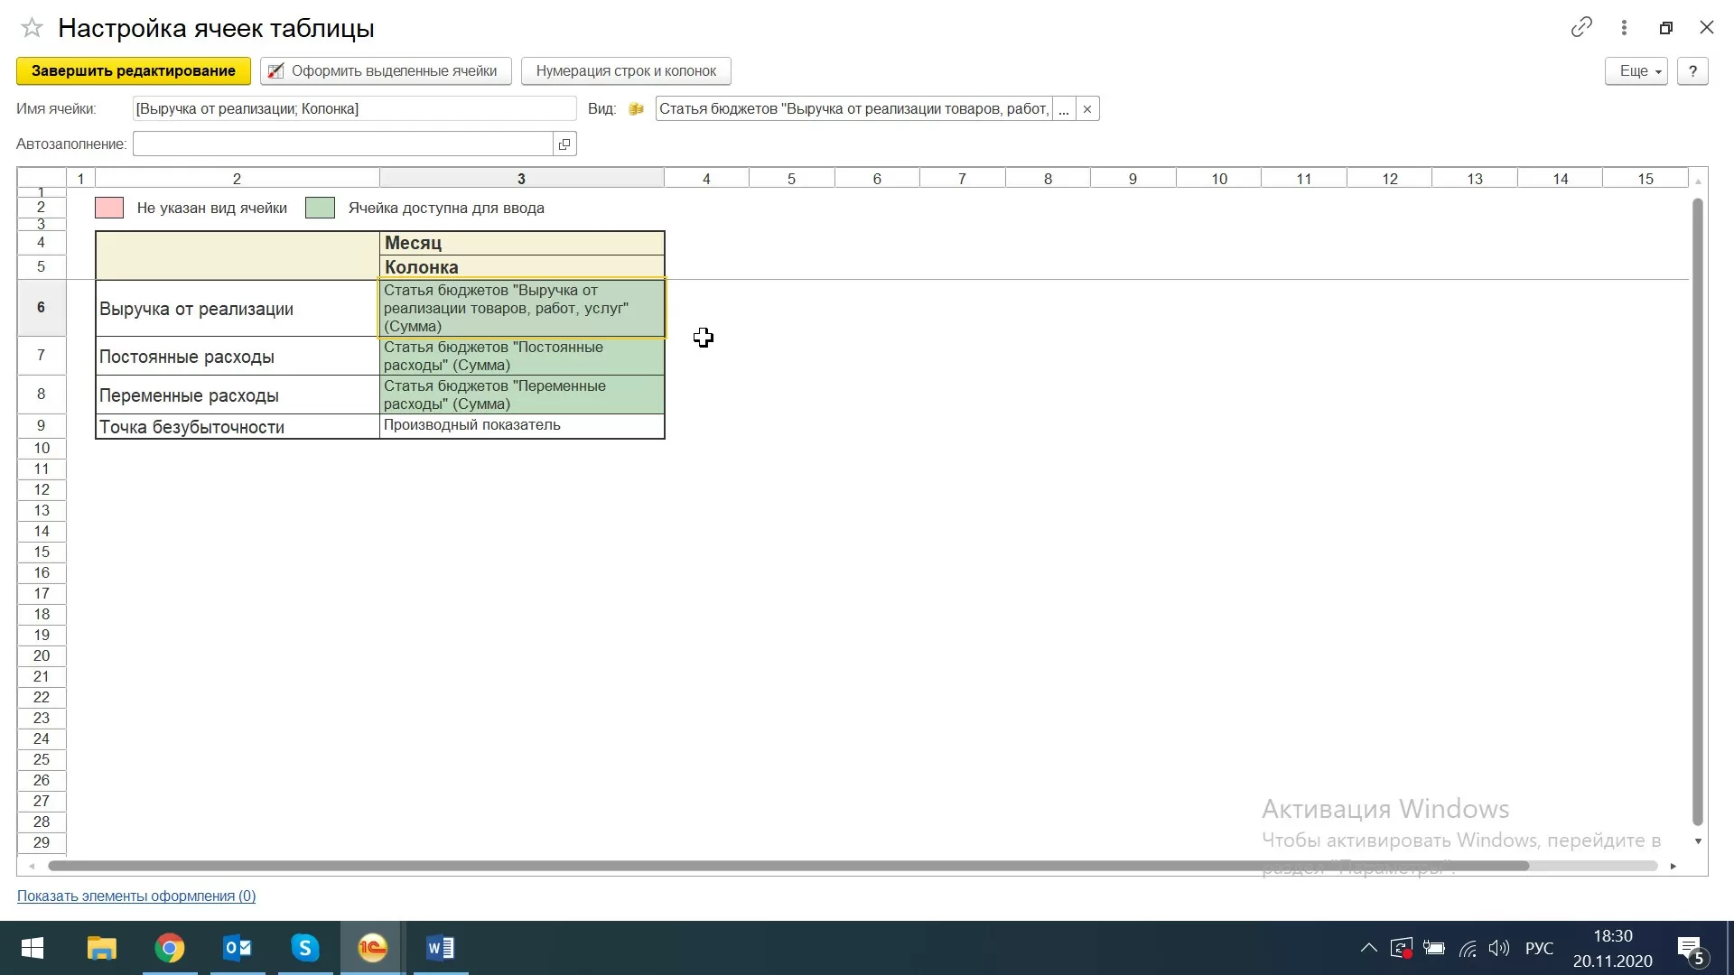
Task: Toggle Нумерация строк и колонок
Action: (x=626, y=70)
